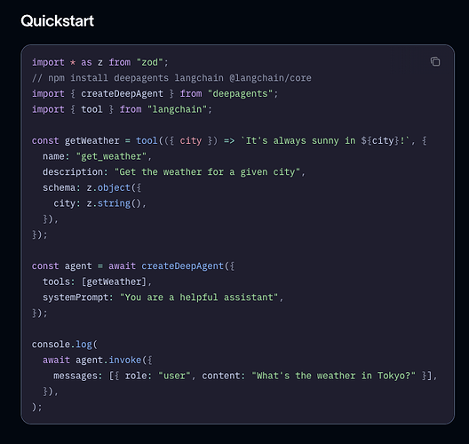
Task: Click the npm install comment line
Action: coord(171,78)
